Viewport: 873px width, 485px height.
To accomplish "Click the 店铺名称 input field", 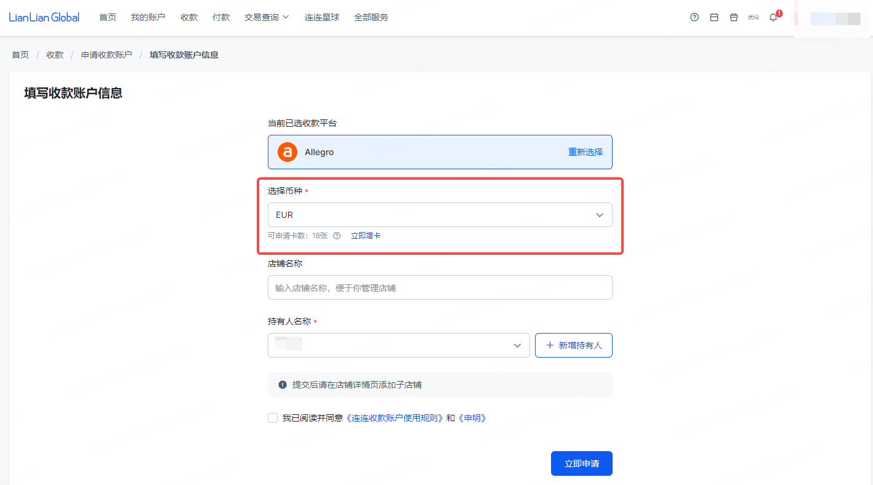I will coord(440,287).
